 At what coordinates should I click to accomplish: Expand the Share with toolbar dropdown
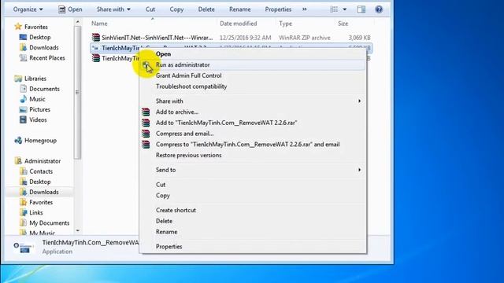[113, 9]
